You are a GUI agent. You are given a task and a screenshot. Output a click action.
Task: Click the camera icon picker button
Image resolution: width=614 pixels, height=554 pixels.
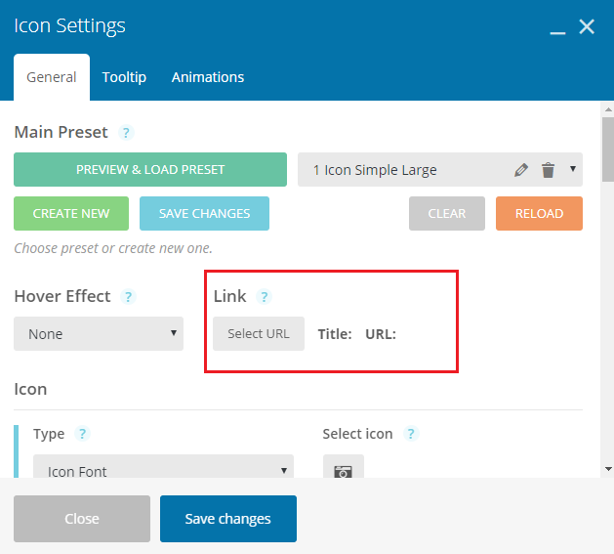pyautogui.click(x=344, y=468)
